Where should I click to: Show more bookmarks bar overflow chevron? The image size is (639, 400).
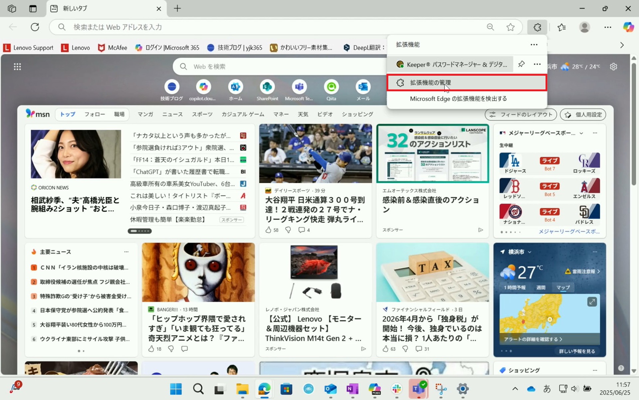coord(622,45)
